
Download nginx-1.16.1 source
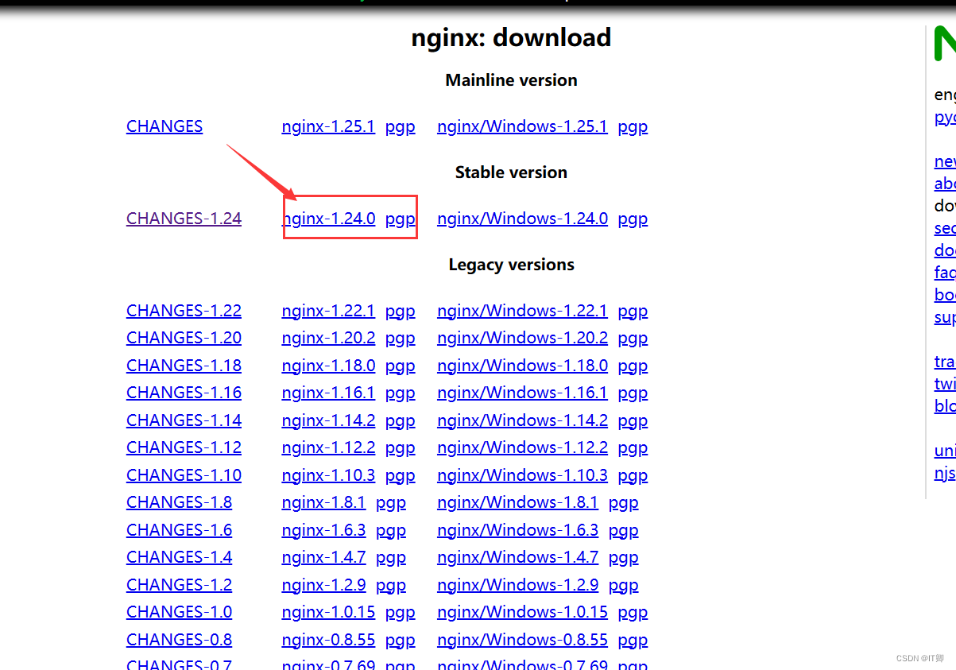coord(328,393)
